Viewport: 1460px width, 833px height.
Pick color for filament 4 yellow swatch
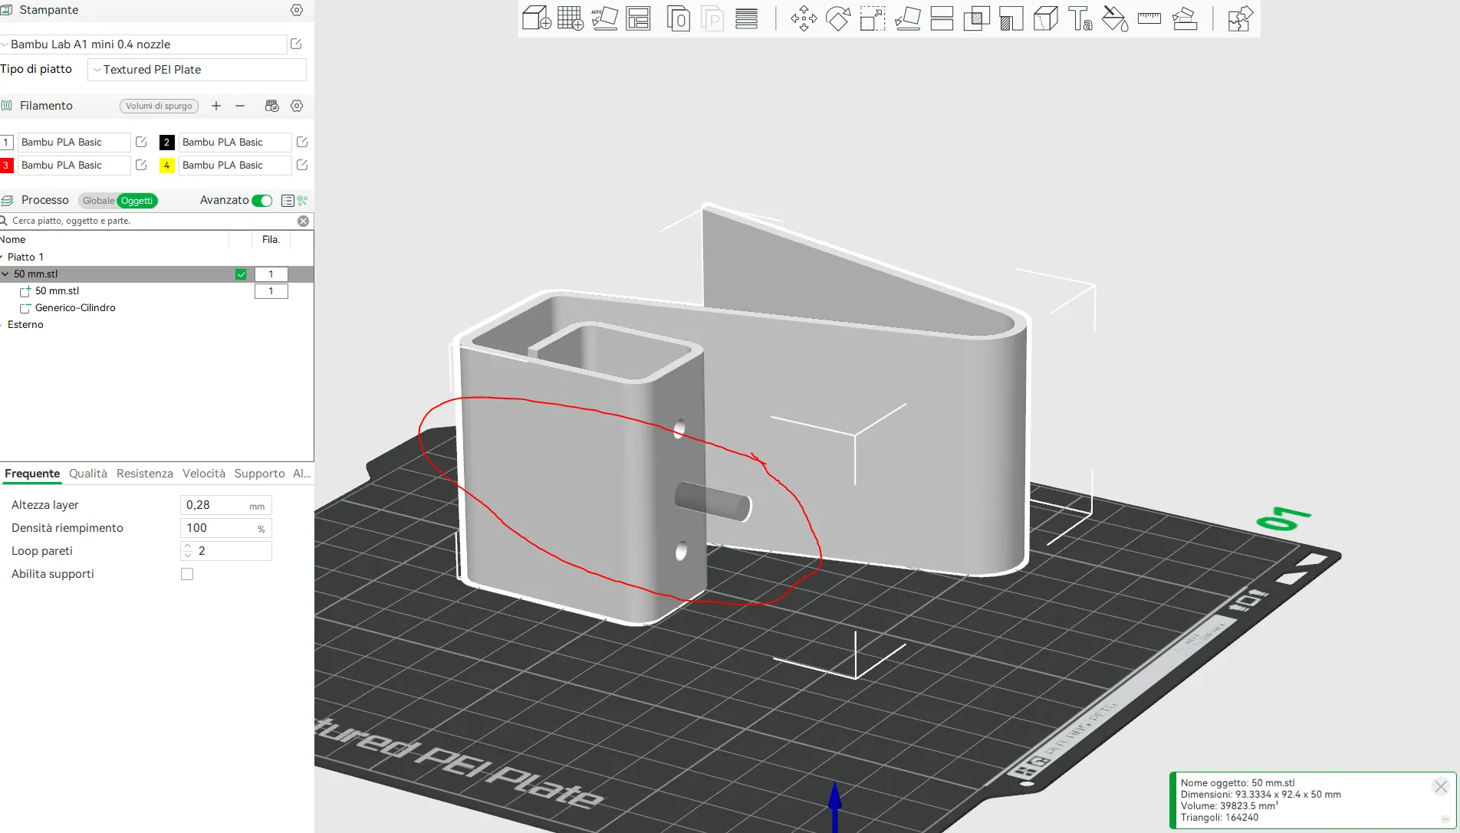click(x=166, y=165)
